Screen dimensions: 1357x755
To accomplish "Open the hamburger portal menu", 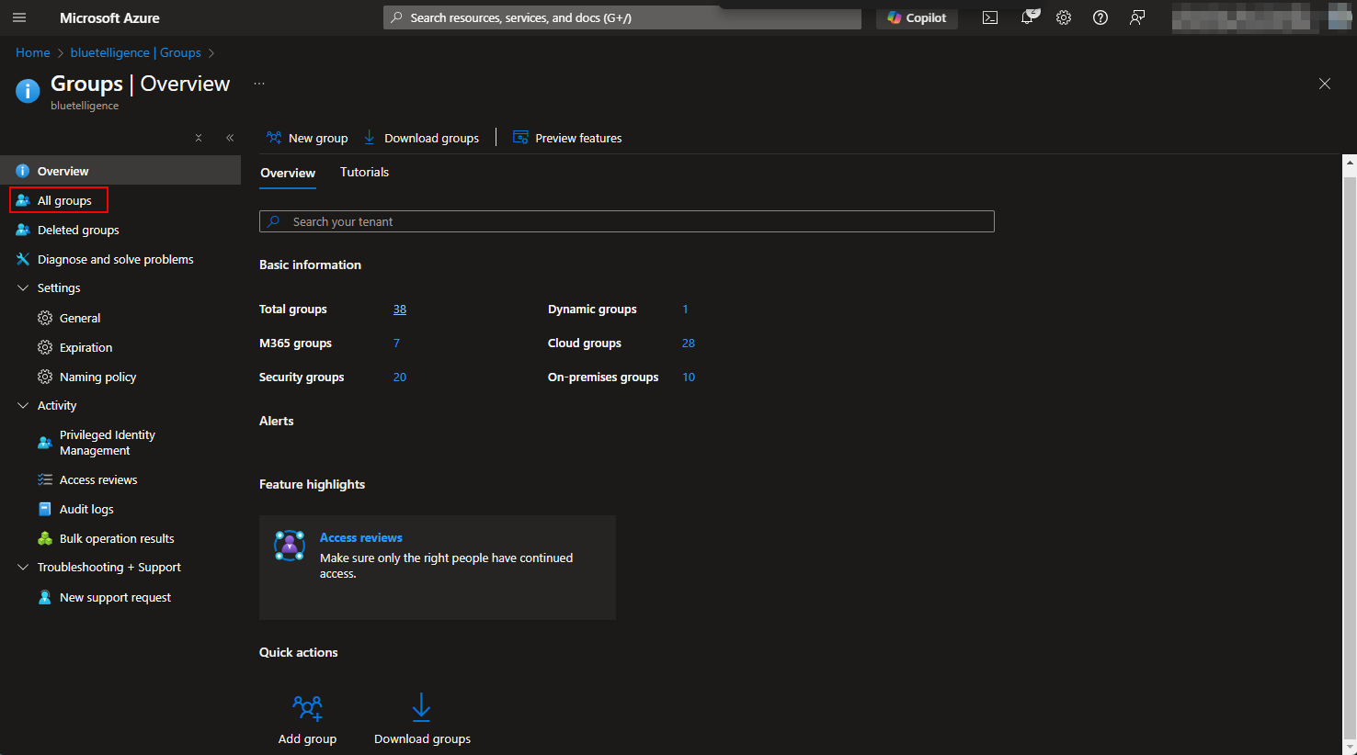I will (x=19, y=17).
